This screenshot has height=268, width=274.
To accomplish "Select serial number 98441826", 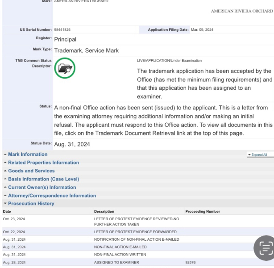I will click(62, 30).
